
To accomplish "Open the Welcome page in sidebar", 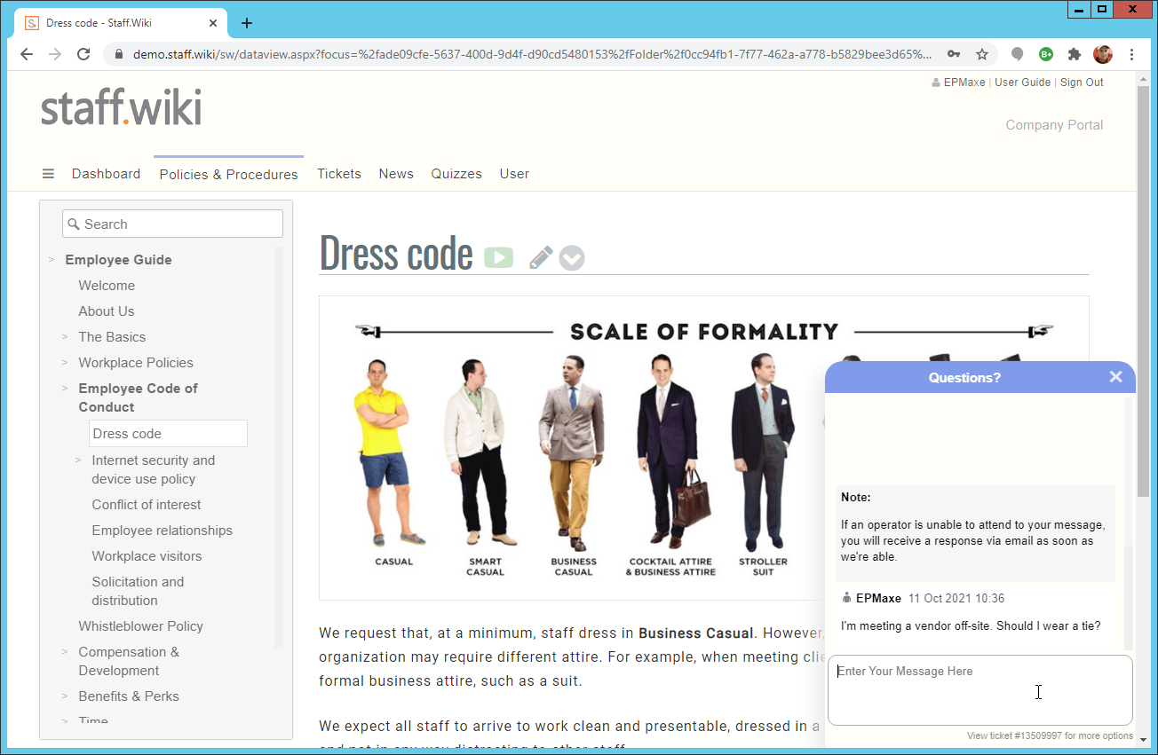I will click(107, 286).
